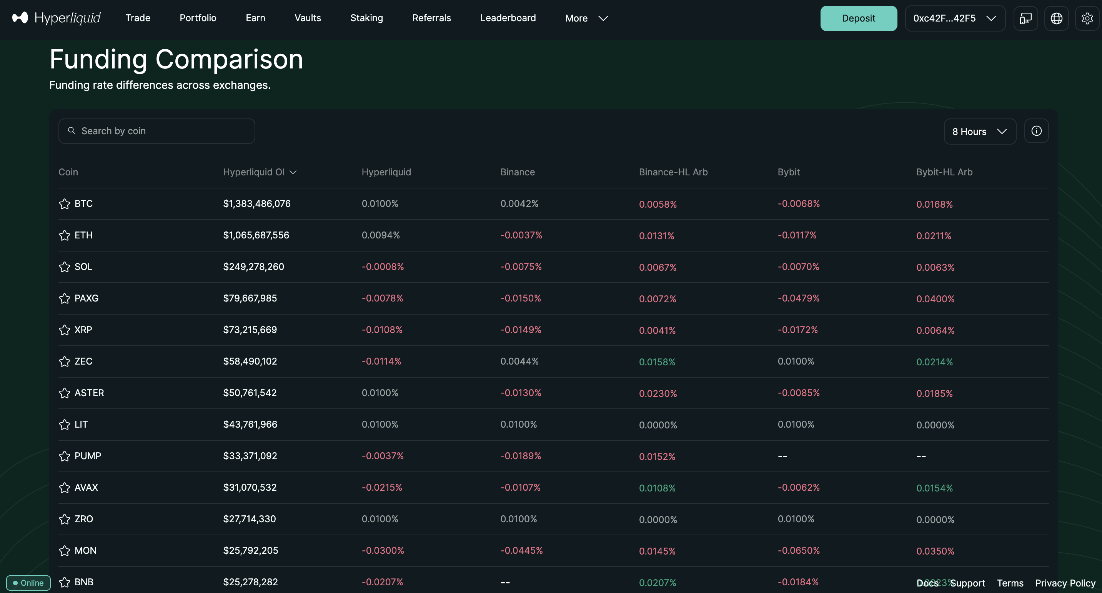Viewport: 1102px width, 593px height.
Task: Open the settings gear icon
Action: pos(1087,18)
